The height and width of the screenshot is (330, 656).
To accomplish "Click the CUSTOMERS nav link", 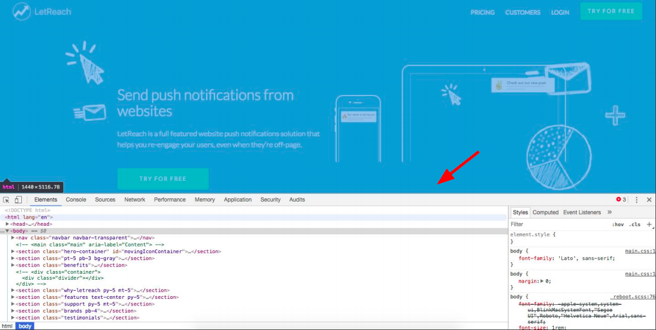I will click(x=523, y=13).
